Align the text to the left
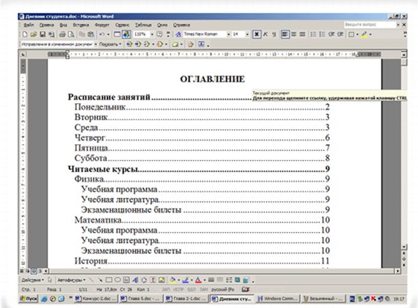Viewport: 418px width, 308px height. [285, 34]
